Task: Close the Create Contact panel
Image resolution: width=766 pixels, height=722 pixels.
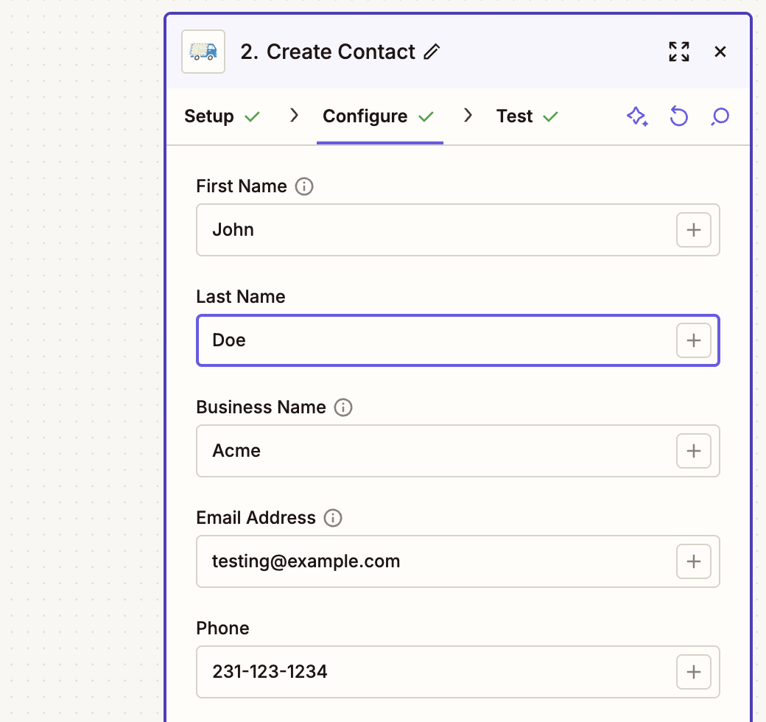Action: click(720, 52)
